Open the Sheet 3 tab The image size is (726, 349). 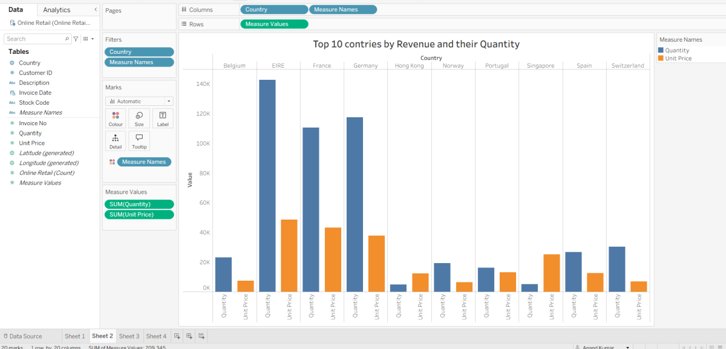pos(129,336)
